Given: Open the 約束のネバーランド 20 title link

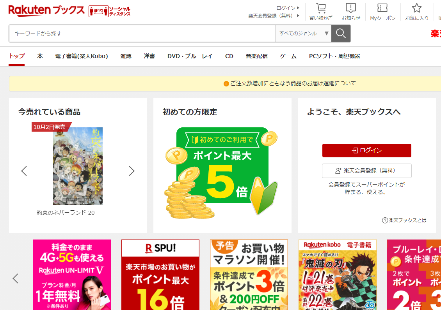Looking at the screenshot, I should [x=66, y=213].
